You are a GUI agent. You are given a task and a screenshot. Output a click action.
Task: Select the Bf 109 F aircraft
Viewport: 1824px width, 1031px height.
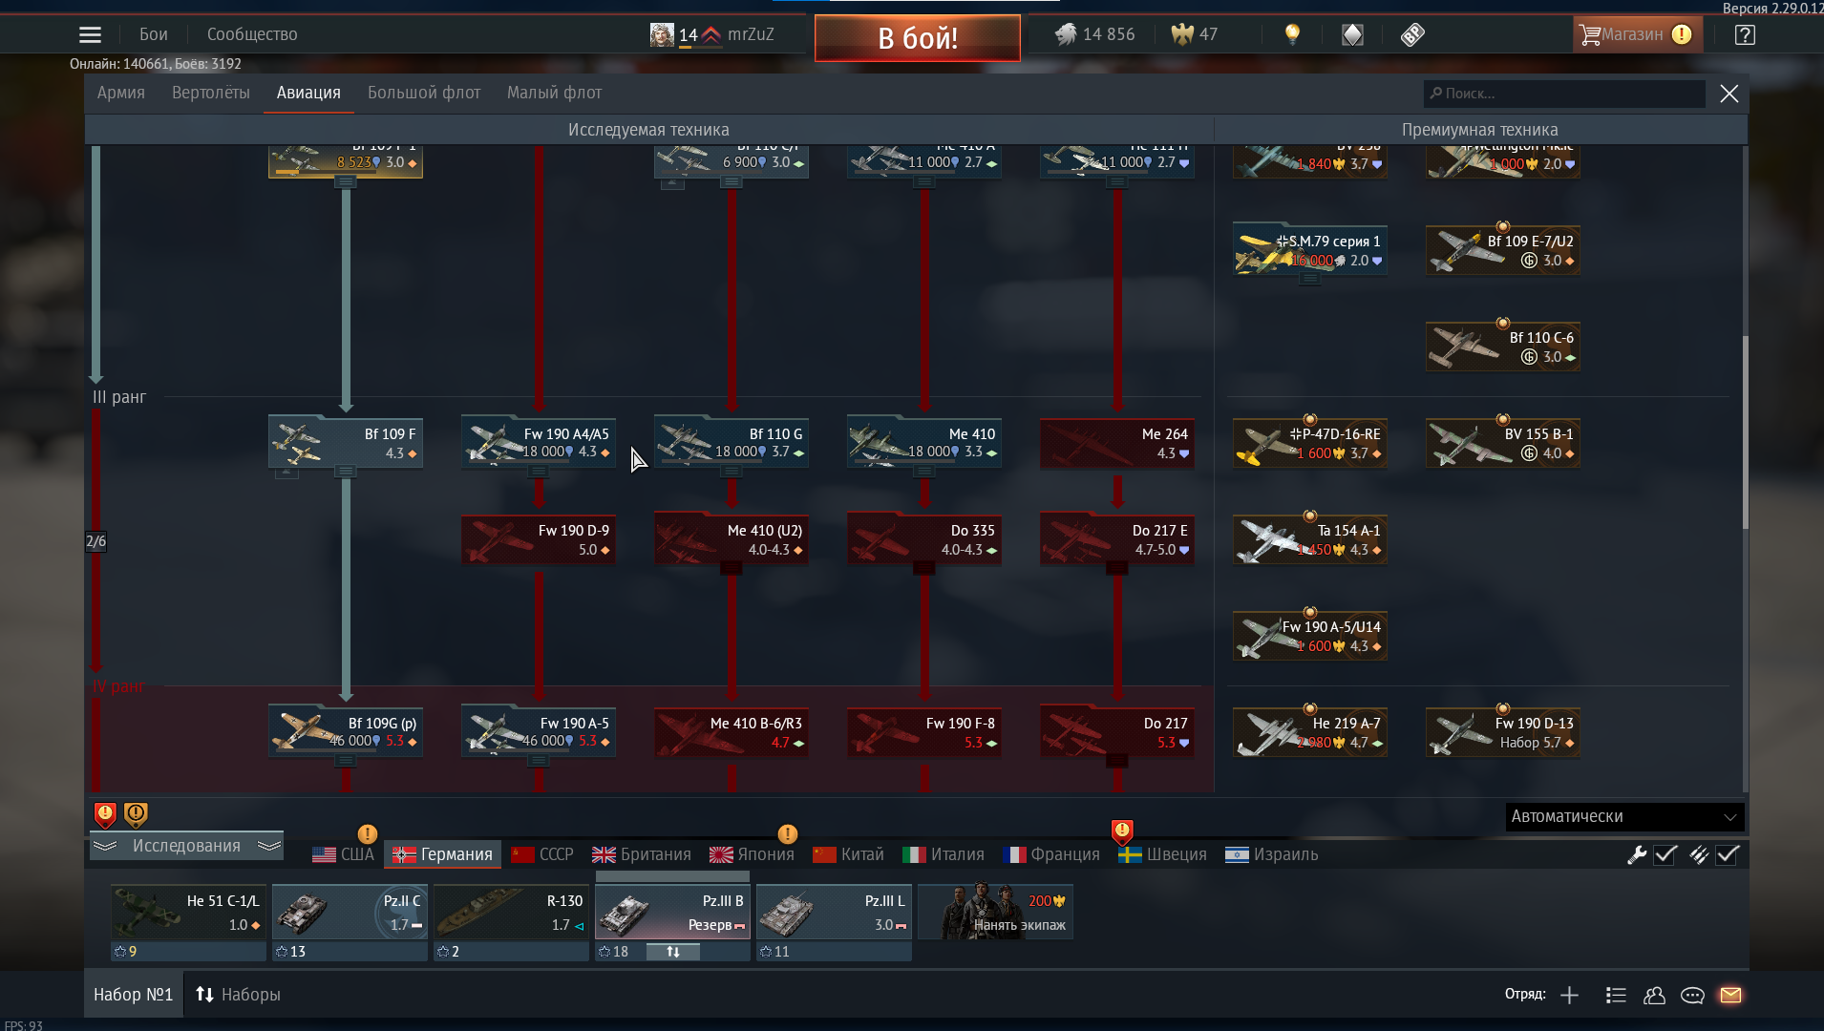(346, 441)
